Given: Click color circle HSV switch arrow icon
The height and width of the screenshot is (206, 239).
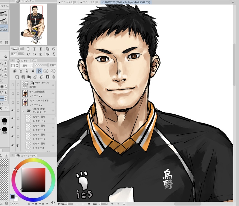Looking at the screenshot, I should (53, 202).
